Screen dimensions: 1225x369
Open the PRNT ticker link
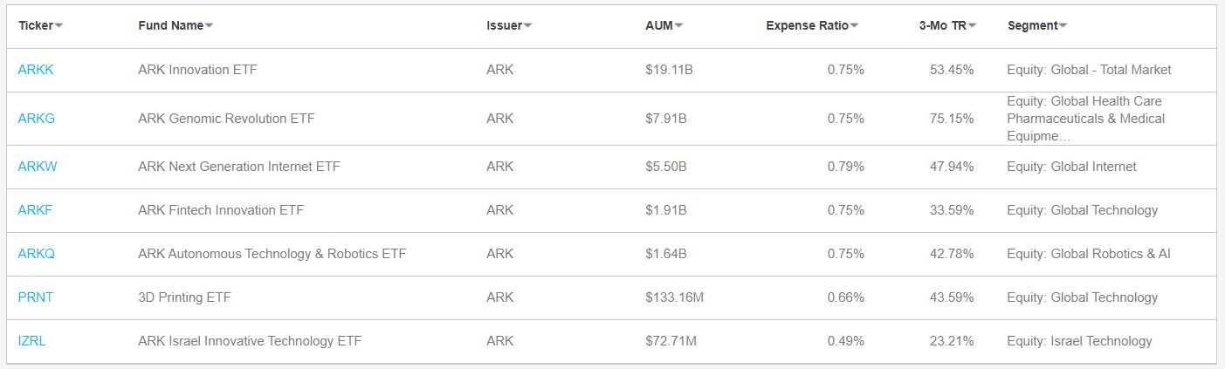(36, 297)
